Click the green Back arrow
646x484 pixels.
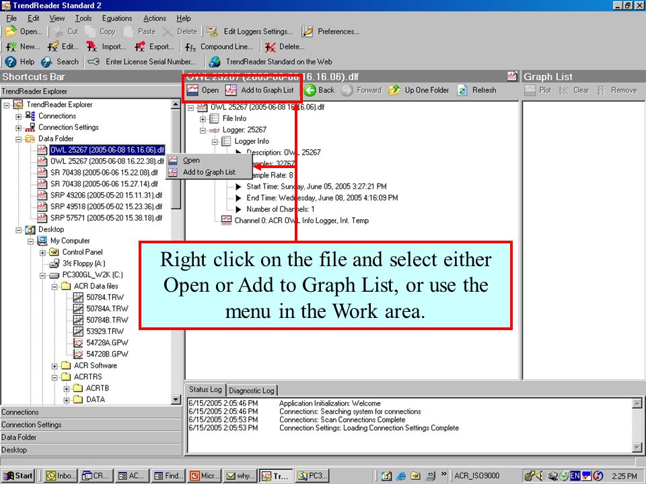310,89
